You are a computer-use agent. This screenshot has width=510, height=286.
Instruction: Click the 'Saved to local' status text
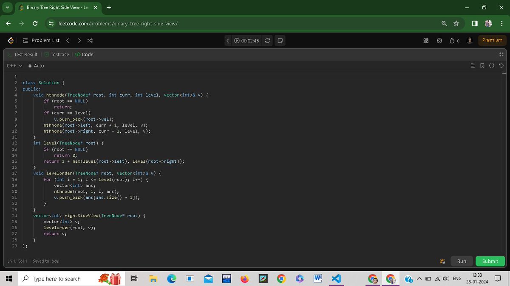point(46,261)
